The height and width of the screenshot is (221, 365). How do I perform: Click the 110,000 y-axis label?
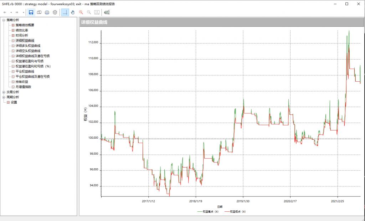tap(93, 59)
